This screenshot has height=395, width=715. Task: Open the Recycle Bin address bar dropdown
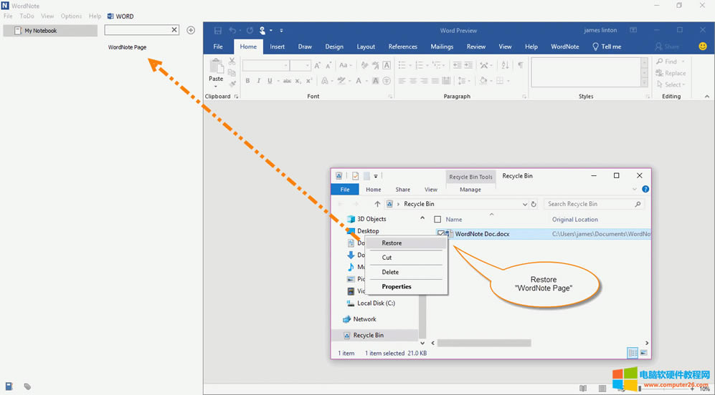524,204
